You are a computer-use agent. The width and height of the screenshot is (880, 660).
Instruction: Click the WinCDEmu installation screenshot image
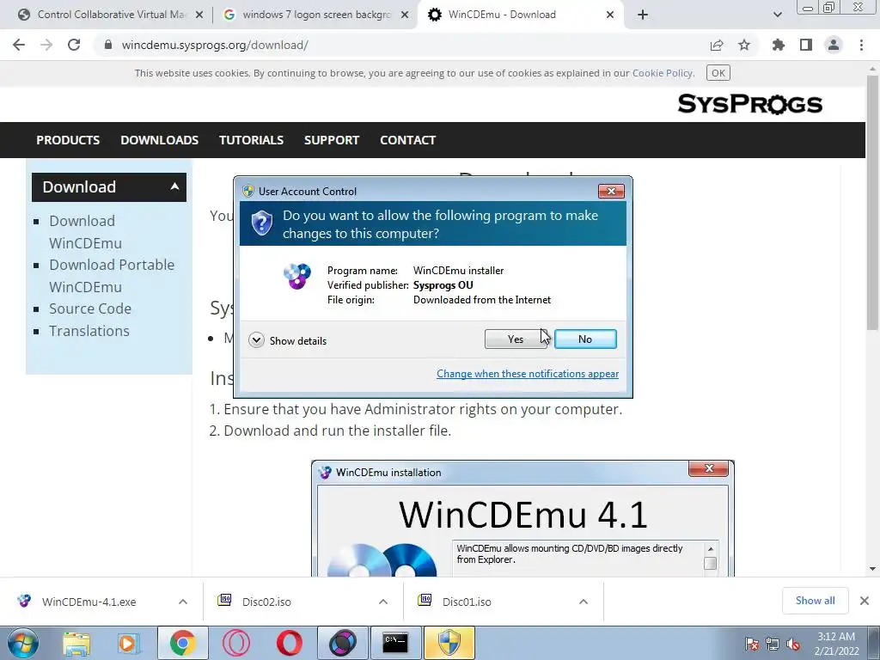click(x=522, y=518)
